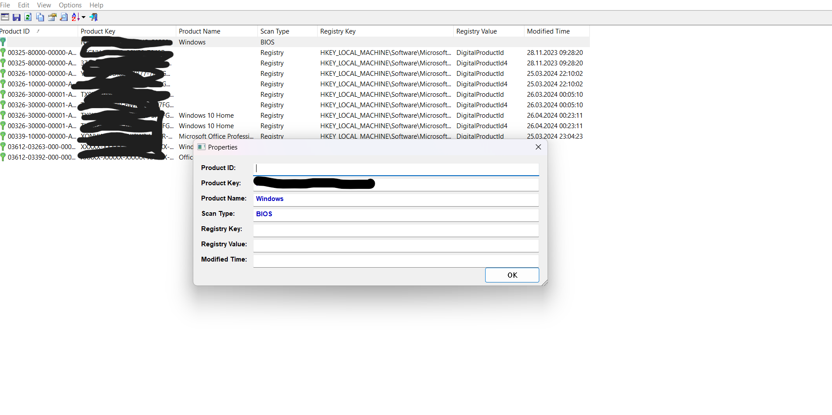This screenshot has width=832, height=415.
Task: Sort by the Product Key column header
Action: click(x=127, y=31)
